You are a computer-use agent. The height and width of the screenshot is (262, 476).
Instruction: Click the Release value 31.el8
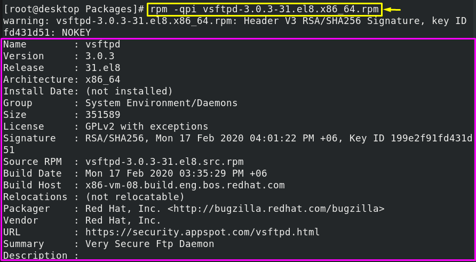pos(103,68)
